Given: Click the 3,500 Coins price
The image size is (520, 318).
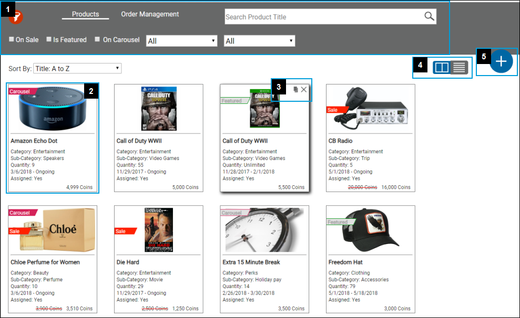Looking at the screenshot, I should coord(291,309).
